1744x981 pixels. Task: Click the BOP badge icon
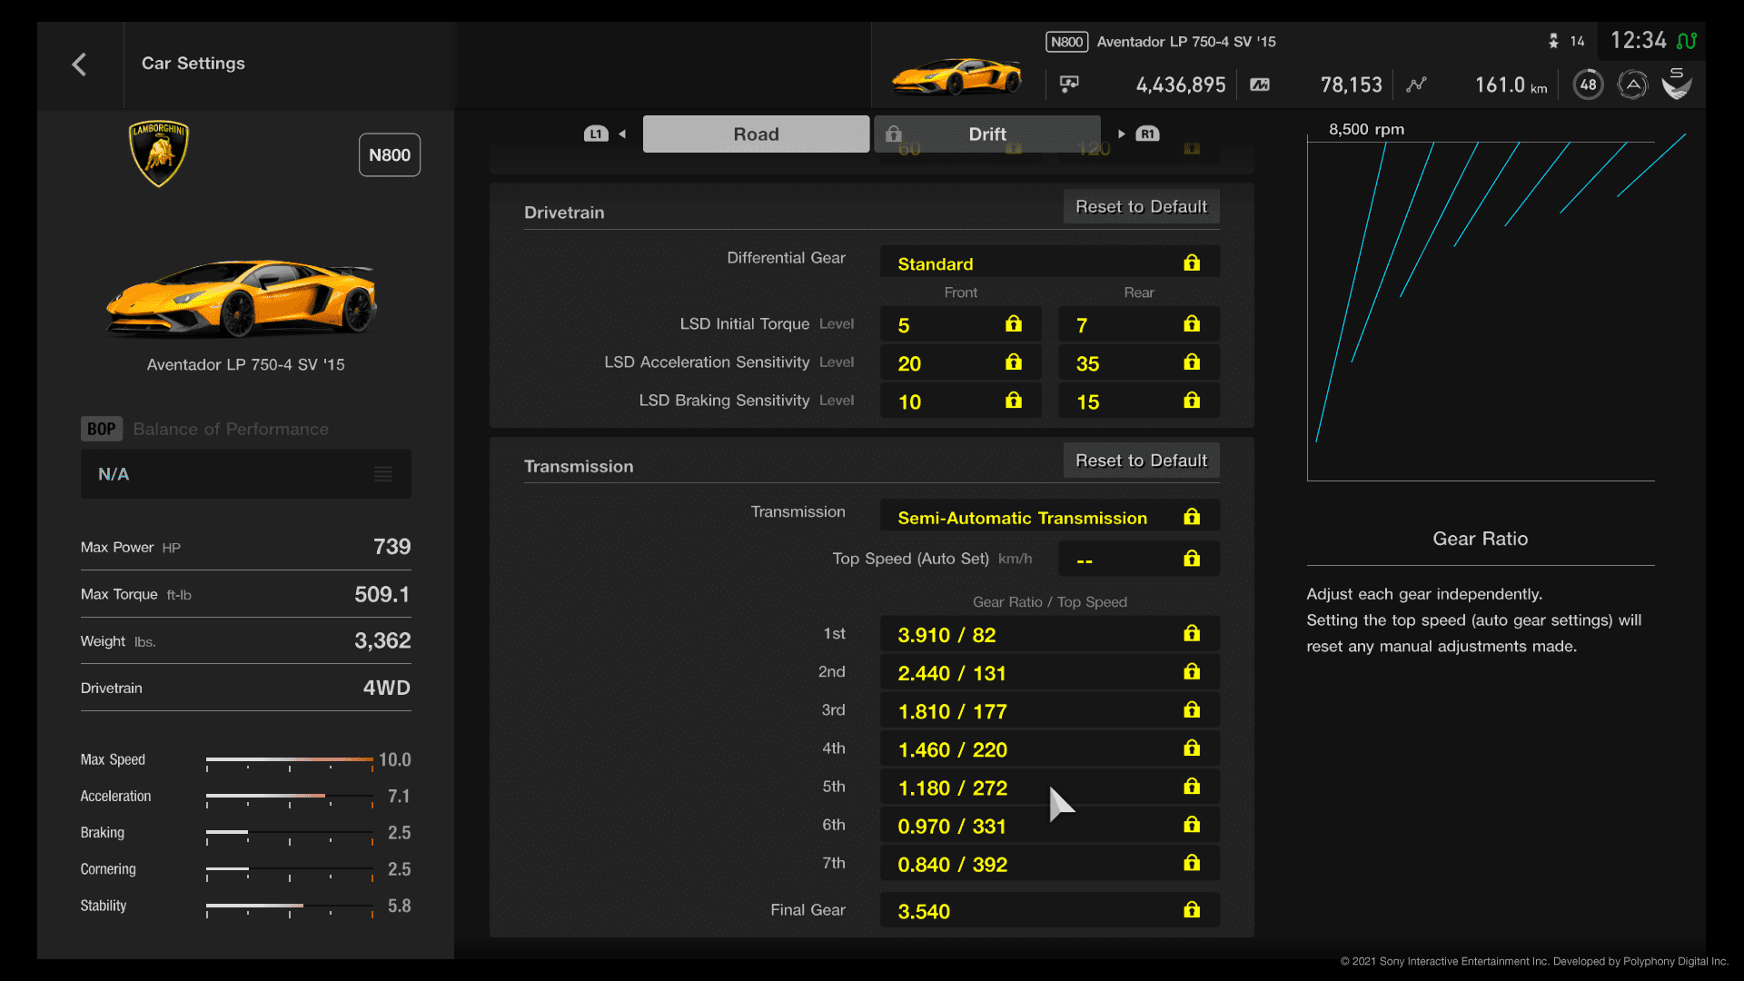(102, 429)
